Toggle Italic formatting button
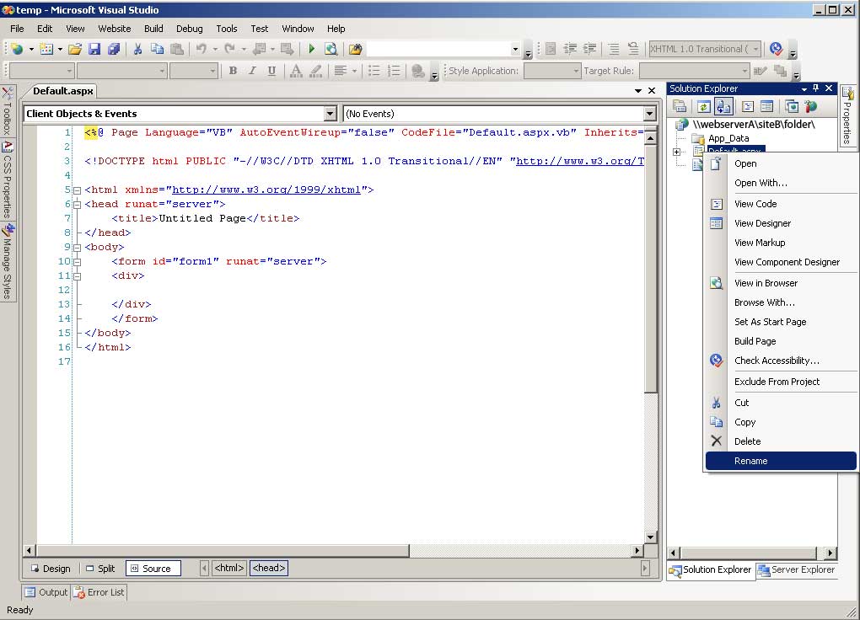Viewport: 860px width, 620px height. coord(252,71)
